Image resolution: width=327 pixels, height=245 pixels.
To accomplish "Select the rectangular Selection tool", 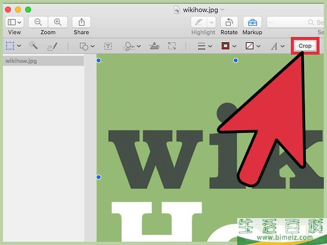I will point(10,46).
